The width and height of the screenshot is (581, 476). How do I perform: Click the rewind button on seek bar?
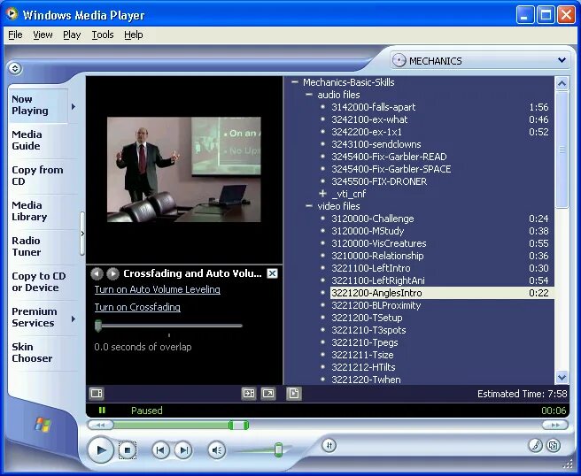tap(100, 425)
